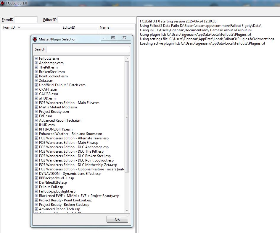Viewport: 280px width, 233px height.
Task: Toggle Fellout-Full.esp checkbox
Action: click(x=36, y=187)
